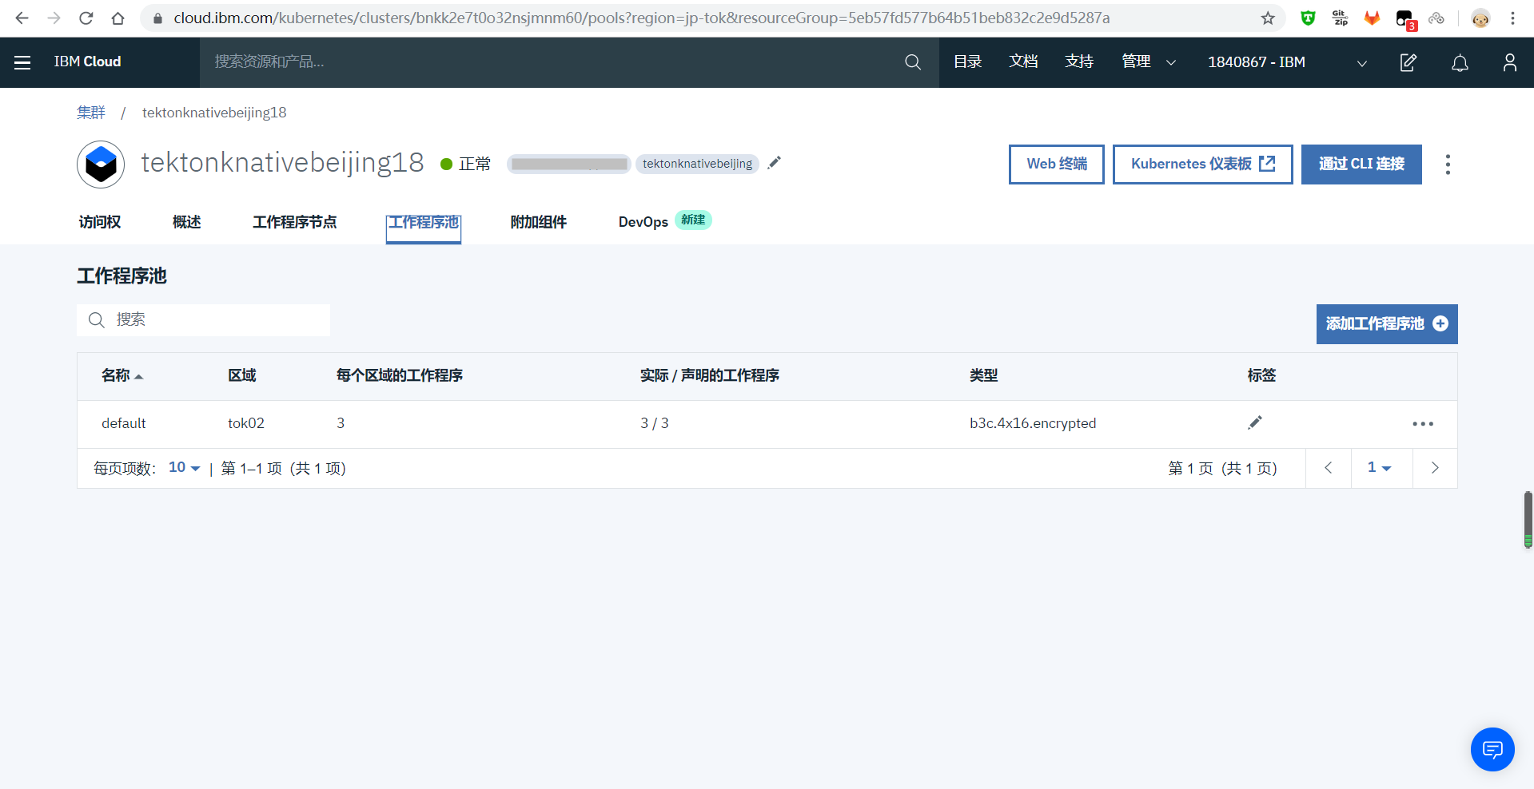The height and width of the screenshot is (789, 1534).
Task: Click the 正常 cluster status indicator
Action: pos(466,164)
